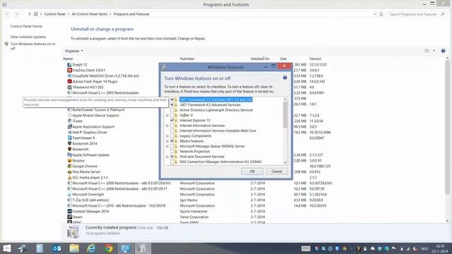Click the FileZilla Client program icon
Viewport: 452px width, 254px height.
[69, 71]
